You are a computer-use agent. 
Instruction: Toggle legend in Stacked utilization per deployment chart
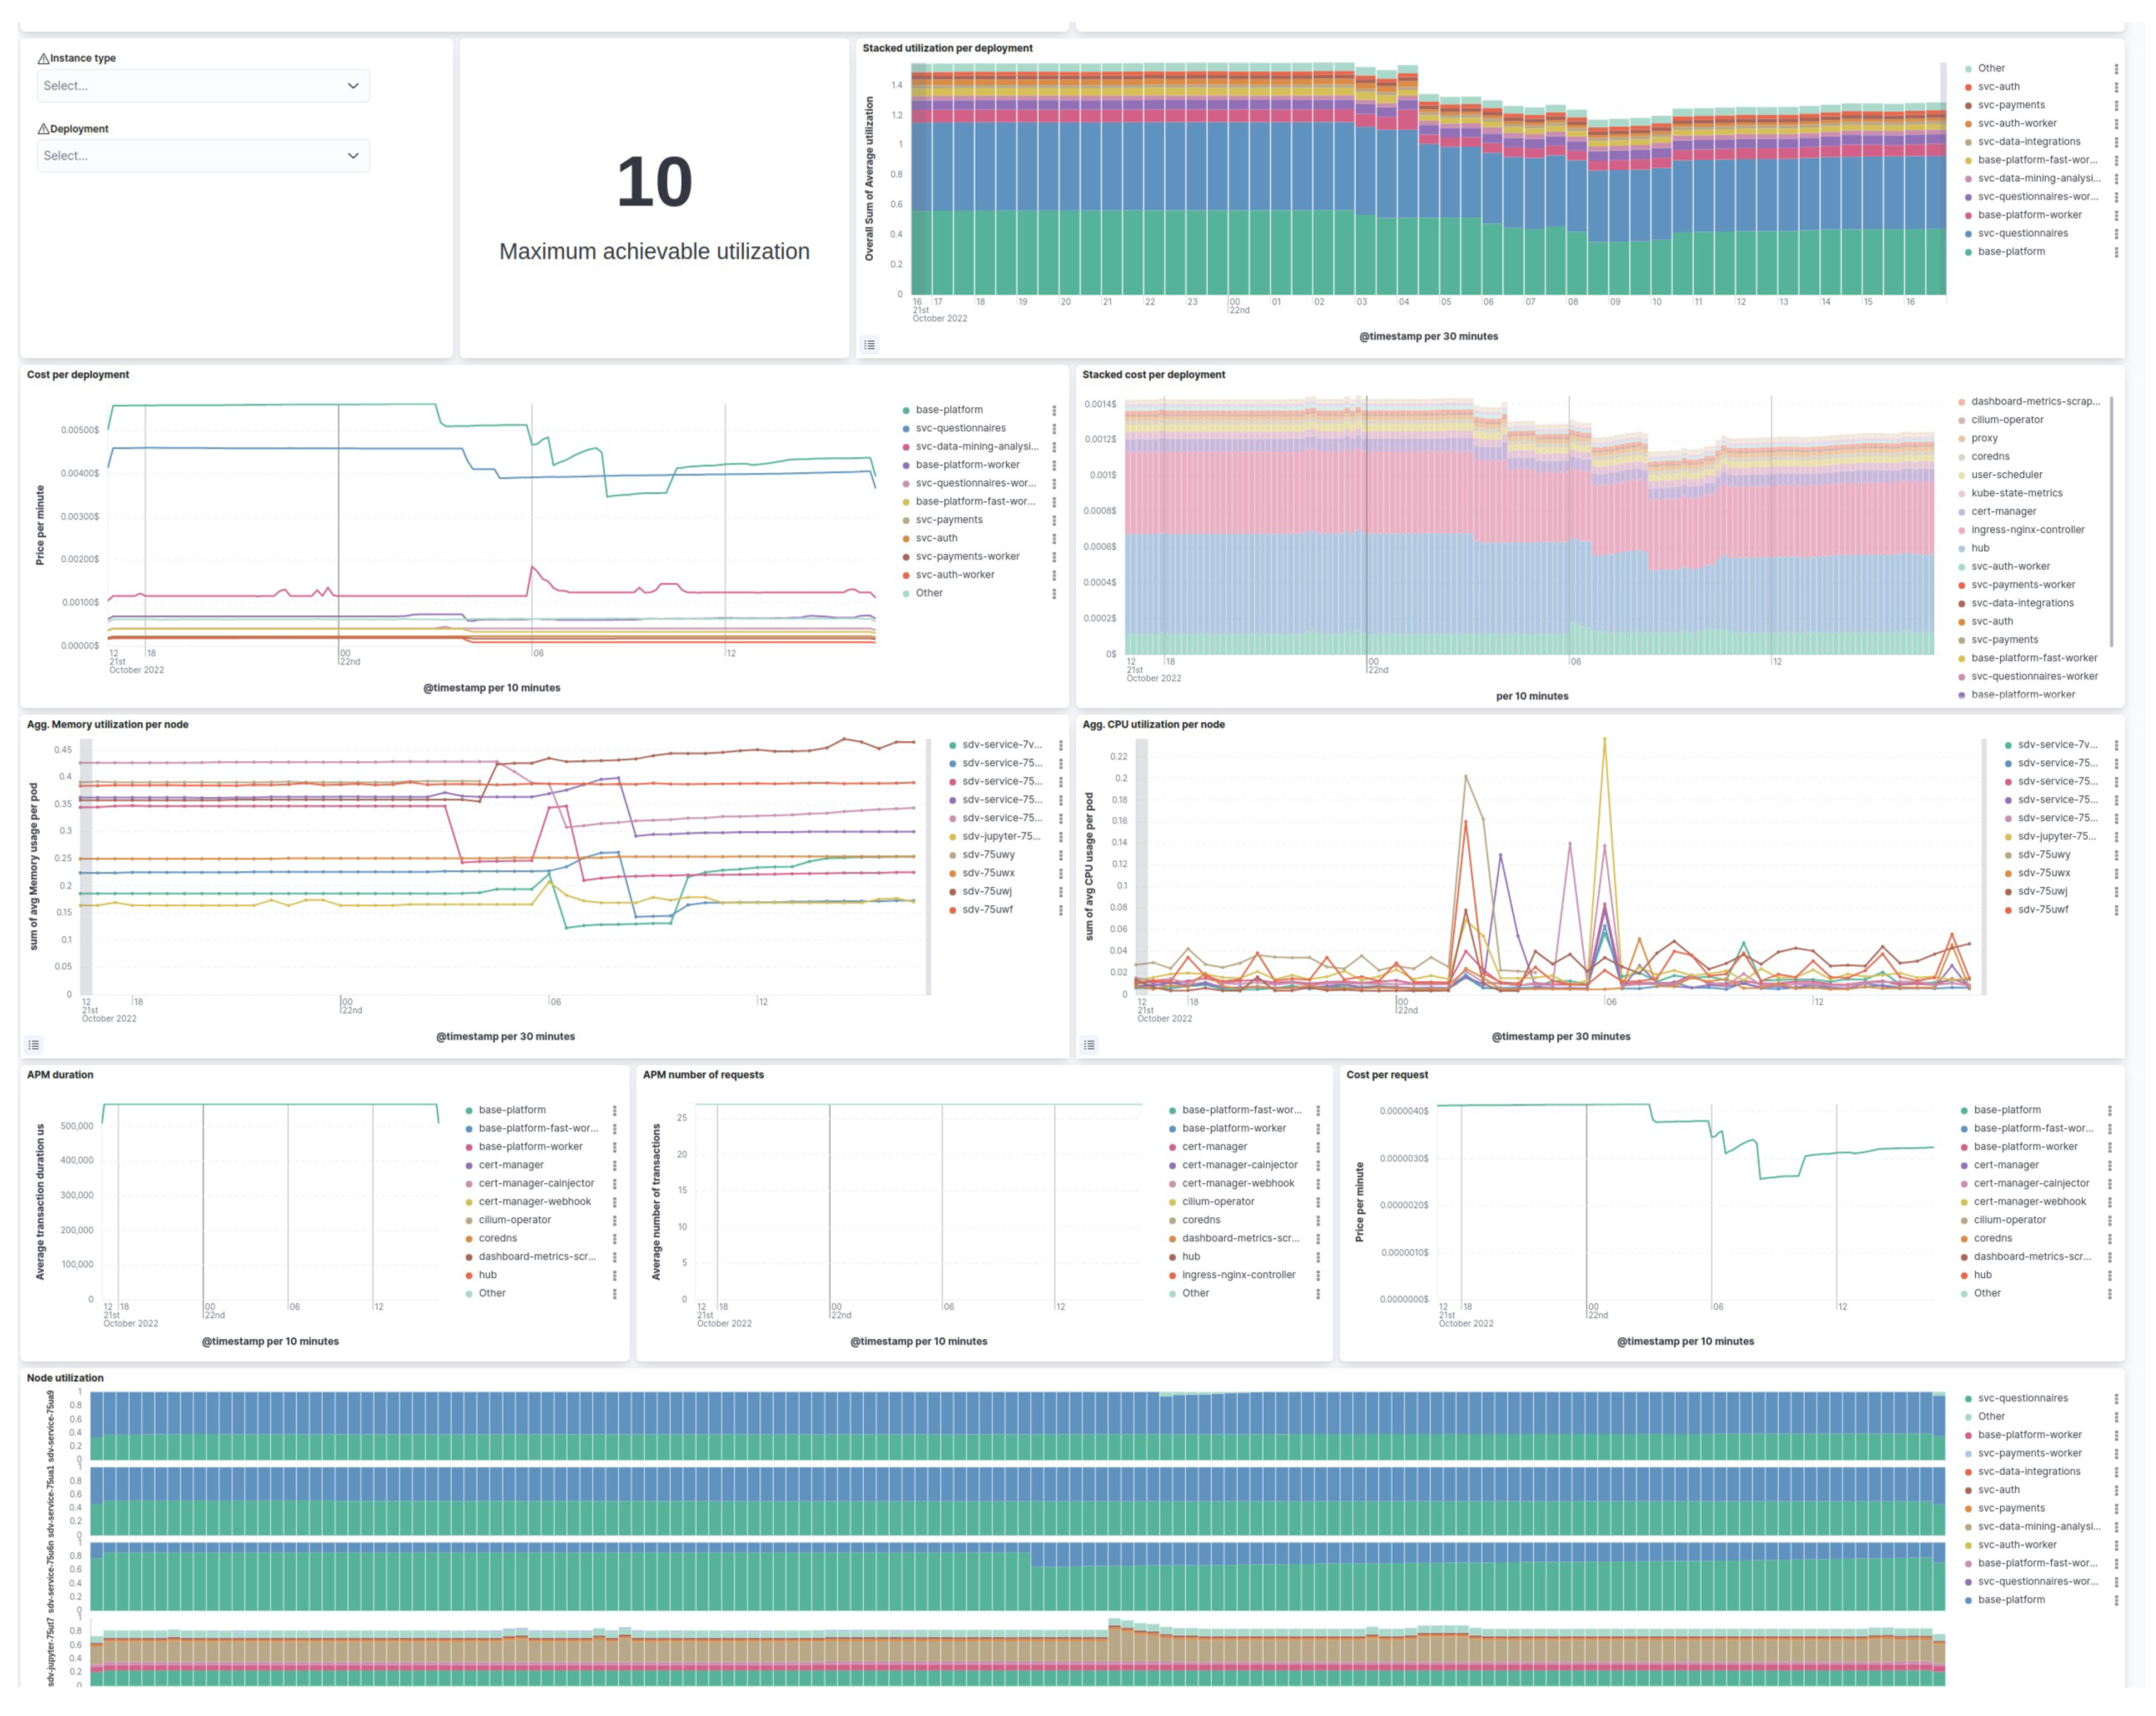(869, 344)
